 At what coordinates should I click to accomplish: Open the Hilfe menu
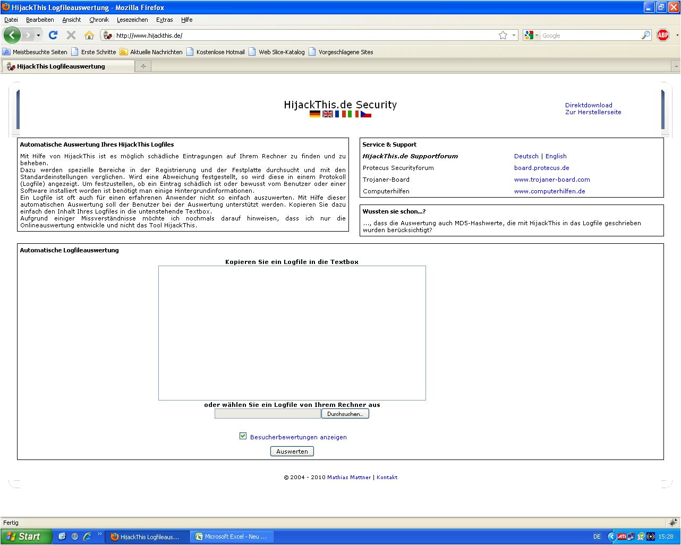click(187, 20)
